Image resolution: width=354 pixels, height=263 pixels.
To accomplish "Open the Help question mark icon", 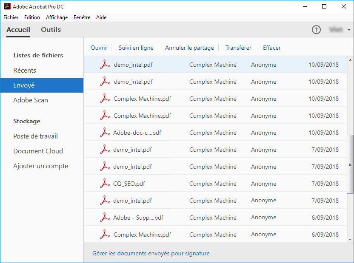I will (316, 30).
